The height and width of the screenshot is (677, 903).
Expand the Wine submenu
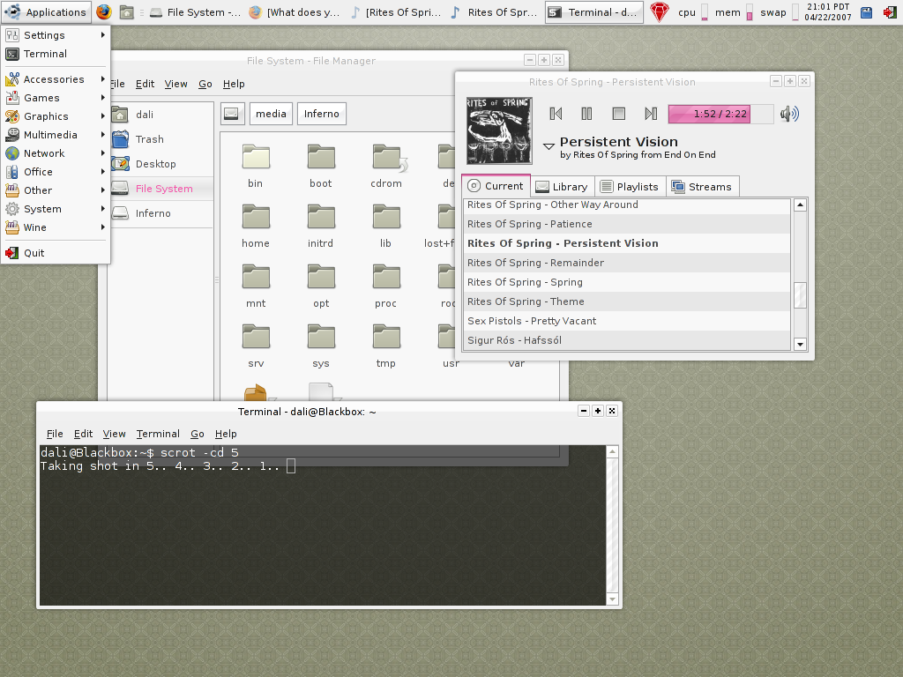pos(56,227)
